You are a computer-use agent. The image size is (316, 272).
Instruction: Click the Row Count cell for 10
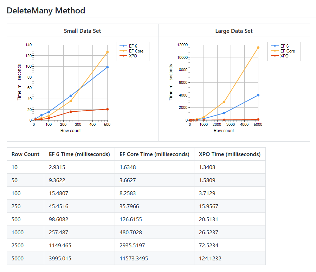[x=25, y=167]
